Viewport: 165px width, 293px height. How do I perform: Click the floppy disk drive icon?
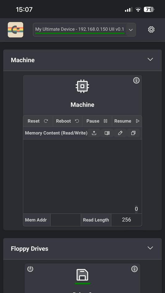[82, 275]
